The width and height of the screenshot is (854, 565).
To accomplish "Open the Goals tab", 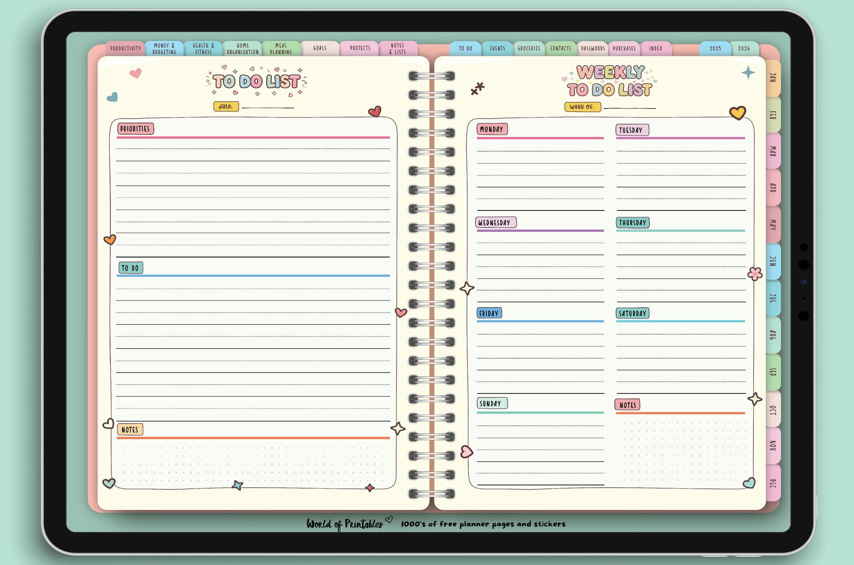I will click(320, 48).
